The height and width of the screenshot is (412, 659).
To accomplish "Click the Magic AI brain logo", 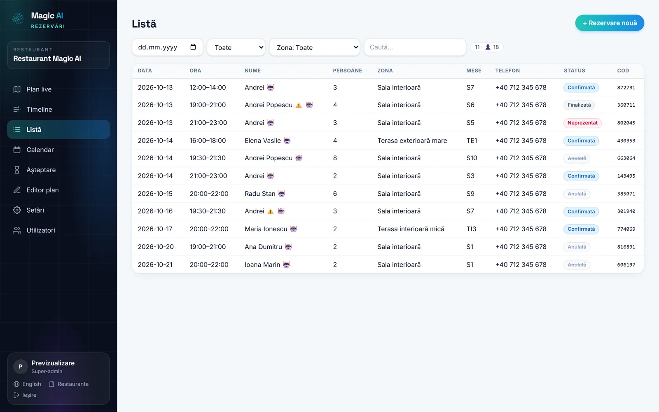I will [x=18, y=19].
